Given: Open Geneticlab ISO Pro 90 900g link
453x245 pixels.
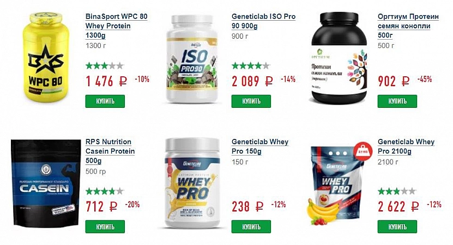Looking at the screenshot, I should point(263,21).
